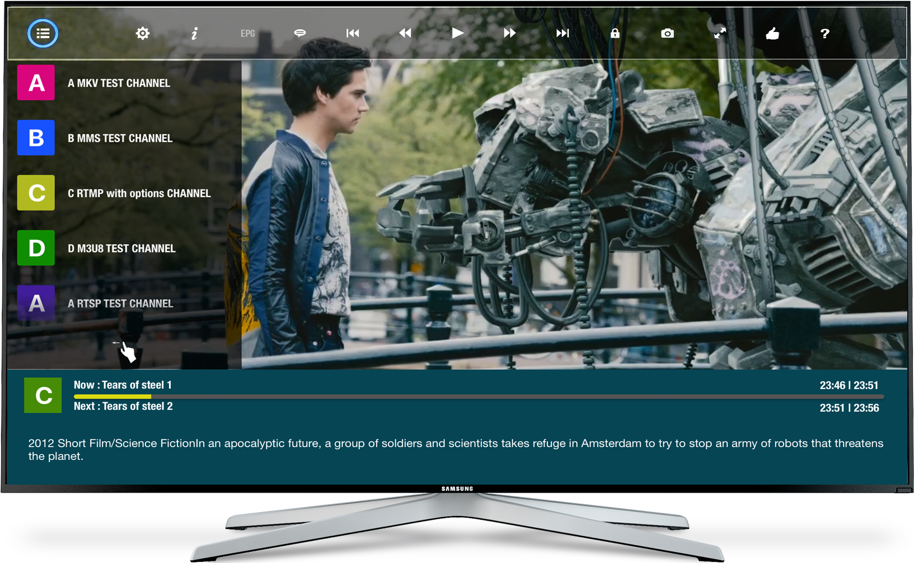This screenshot has width=914, height=563.
Task: Skip to next channel button
Action: point(563,34)
